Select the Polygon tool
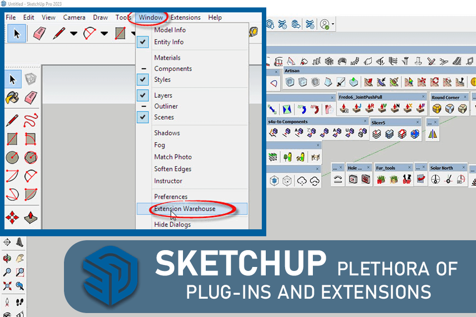The height and width of the screenshot is (317, 476). [x=31, y=158]
